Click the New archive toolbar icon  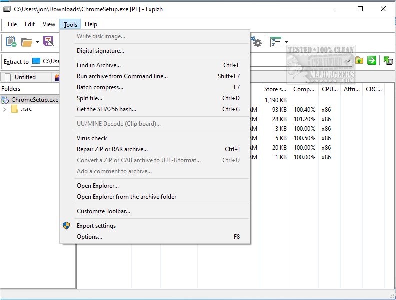[11, 41]
